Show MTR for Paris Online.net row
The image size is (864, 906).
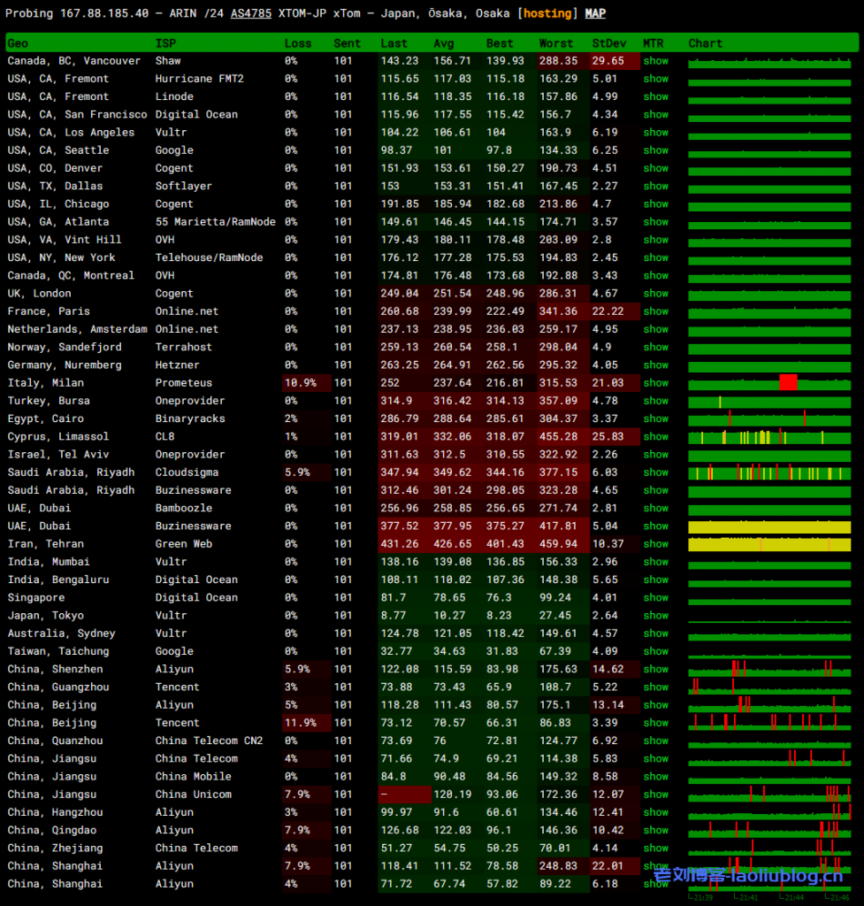click(x=655, y=311)
